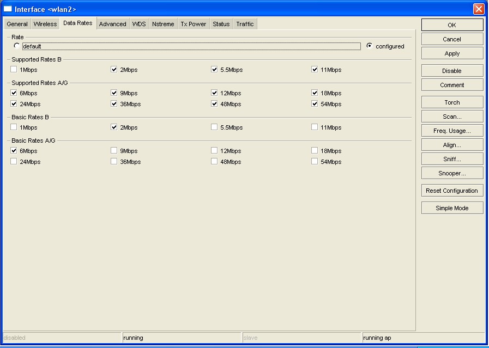
Task: Uncheck 54Mbps under Supported Rates A/G
Action: [x=315, y=103]
